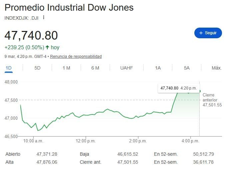Follow the index with the Seguir button
The width and height of the screenshot is (226, 172).
tap(208, 33)
